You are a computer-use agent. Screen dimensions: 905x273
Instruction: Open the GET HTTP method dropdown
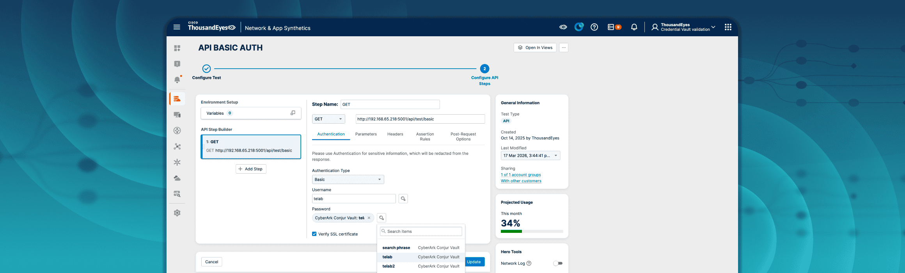pos(328,119)
